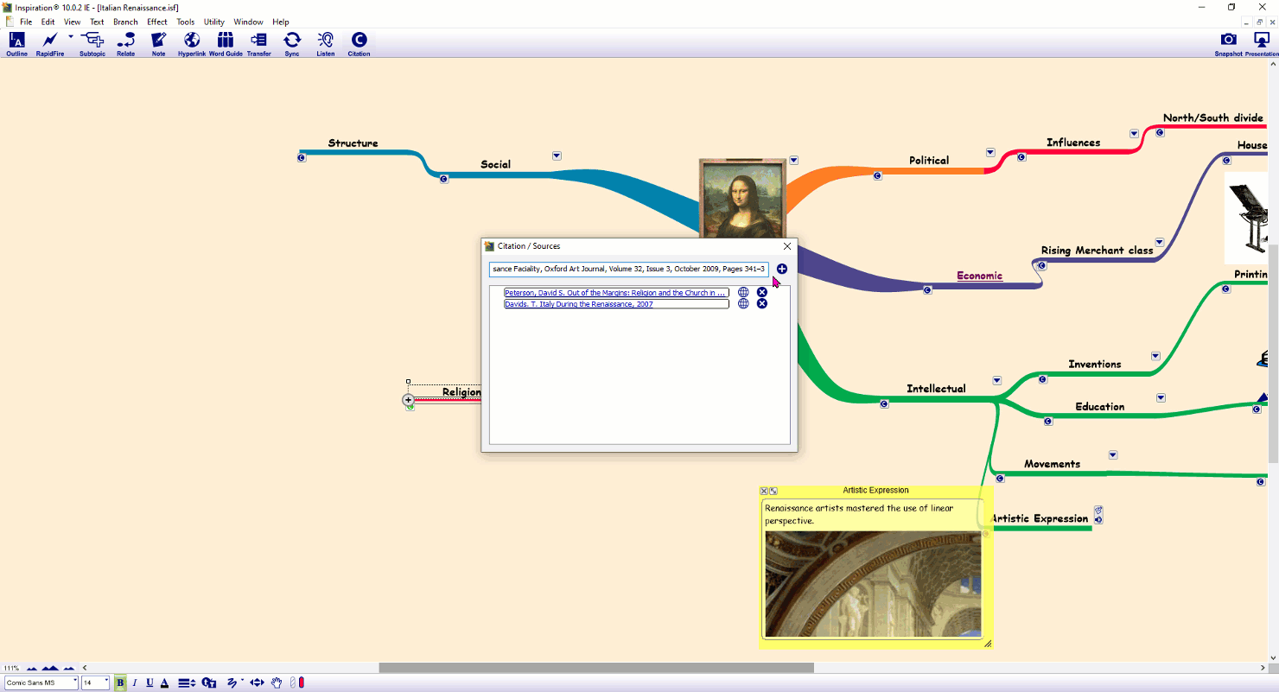Change the text color tool
The height and width of the screenshot is (692, 1279).
164,682
